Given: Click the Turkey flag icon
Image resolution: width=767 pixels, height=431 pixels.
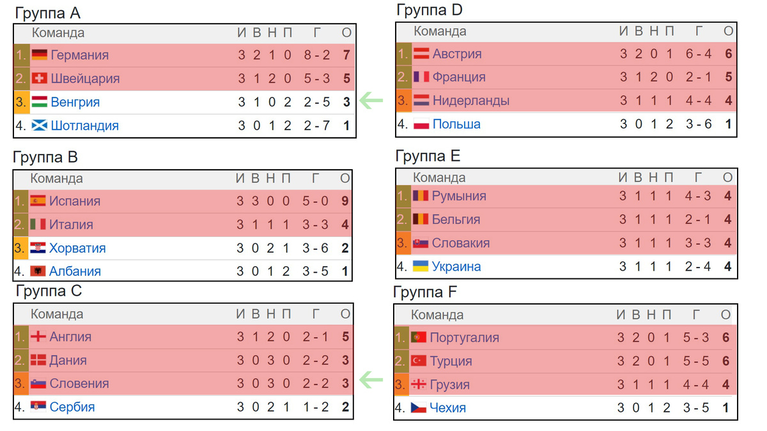Looking at the screenshot, I should point(419,361).
